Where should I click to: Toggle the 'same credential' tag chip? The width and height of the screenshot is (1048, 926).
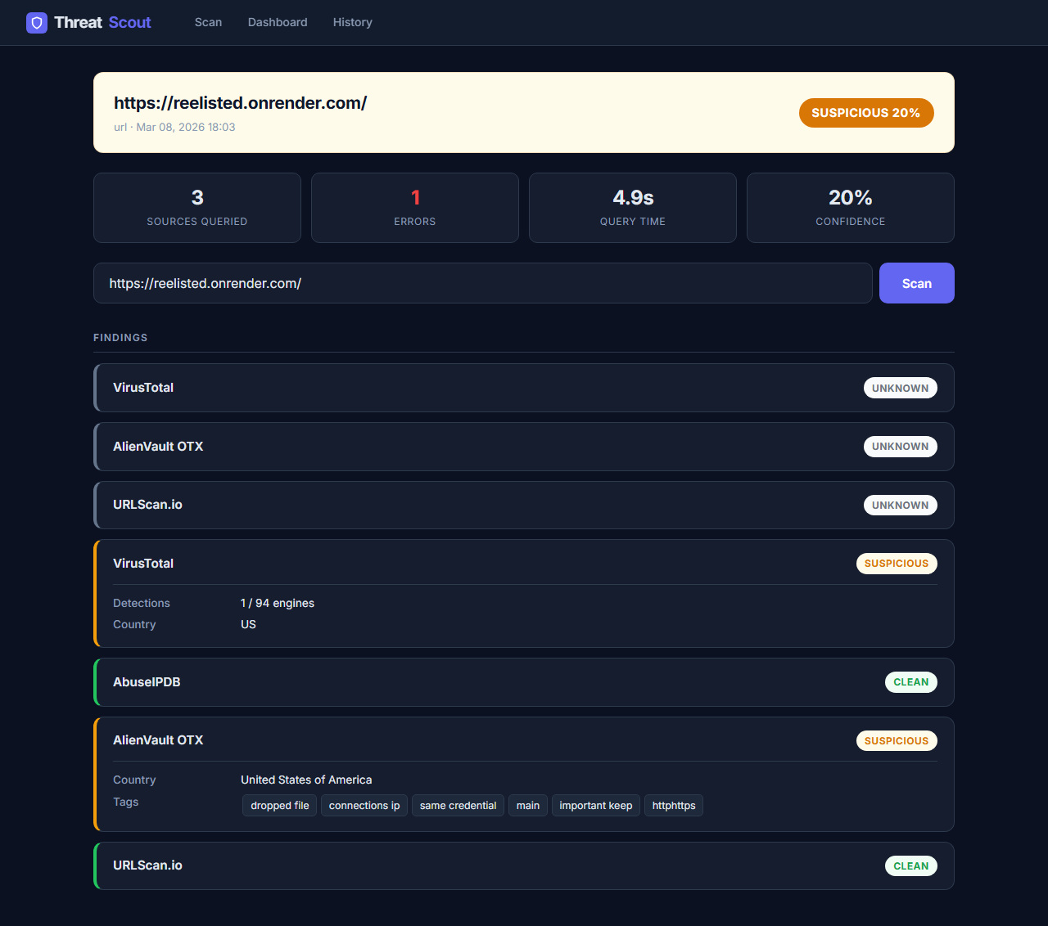click(458, 805)
